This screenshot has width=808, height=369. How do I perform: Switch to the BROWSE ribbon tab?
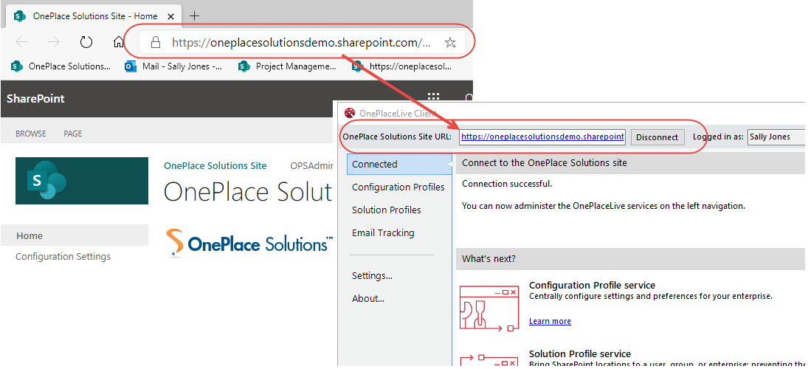[x=31, y=134]
